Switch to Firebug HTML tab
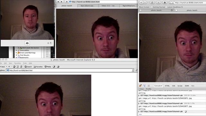Viewport: 206px width, 116px height. click(167, 86)
